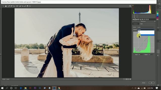Switch to the Parametric curve tab
The image size is (161, 90).
[x=136, y=24]
